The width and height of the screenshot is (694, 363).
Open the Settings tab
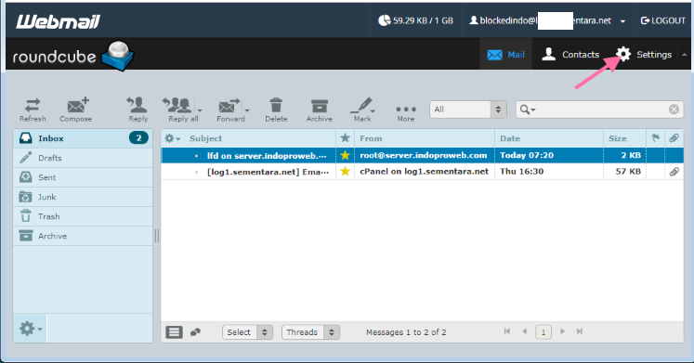pos(645,55)
